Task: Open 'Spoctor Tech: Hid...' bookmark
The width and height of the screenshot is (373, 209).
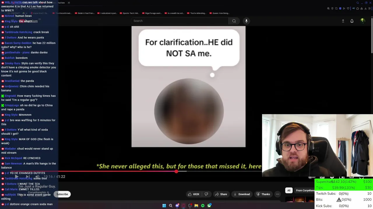Action: coord(129,13)
